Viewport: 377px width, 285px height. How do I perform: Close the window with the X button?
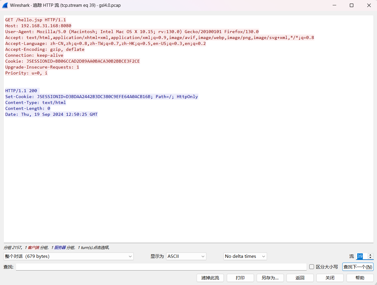(x=369, y=5)
